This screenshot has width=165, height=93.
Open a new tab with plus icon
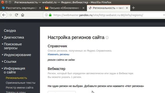(134, 8)
